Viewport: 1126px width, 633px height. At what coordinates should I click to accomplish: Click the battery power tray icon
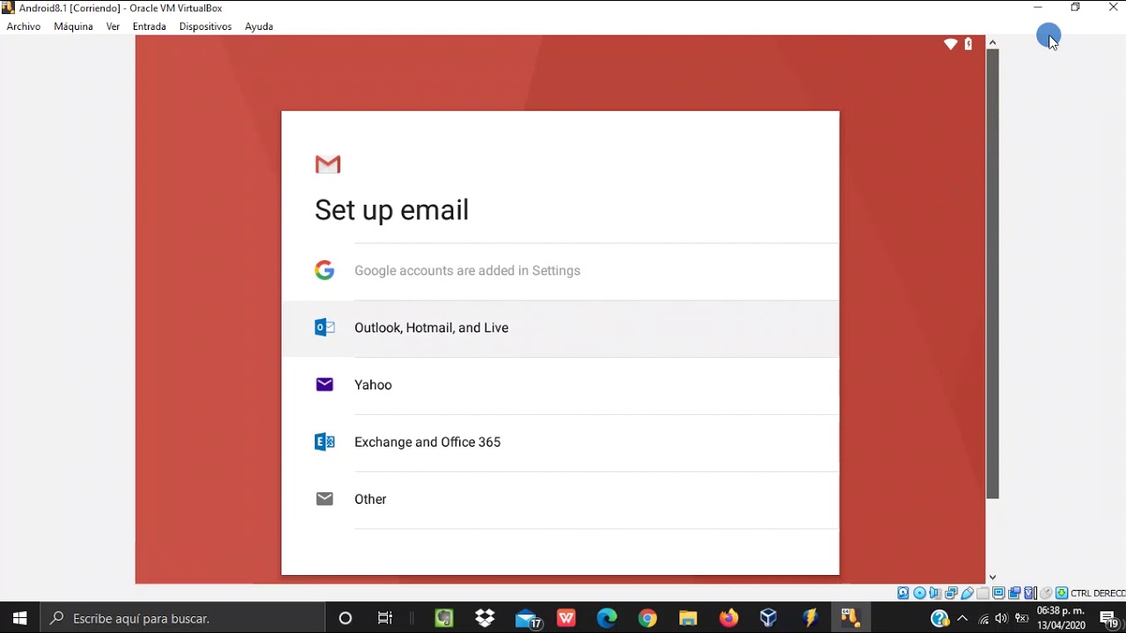1021,619
